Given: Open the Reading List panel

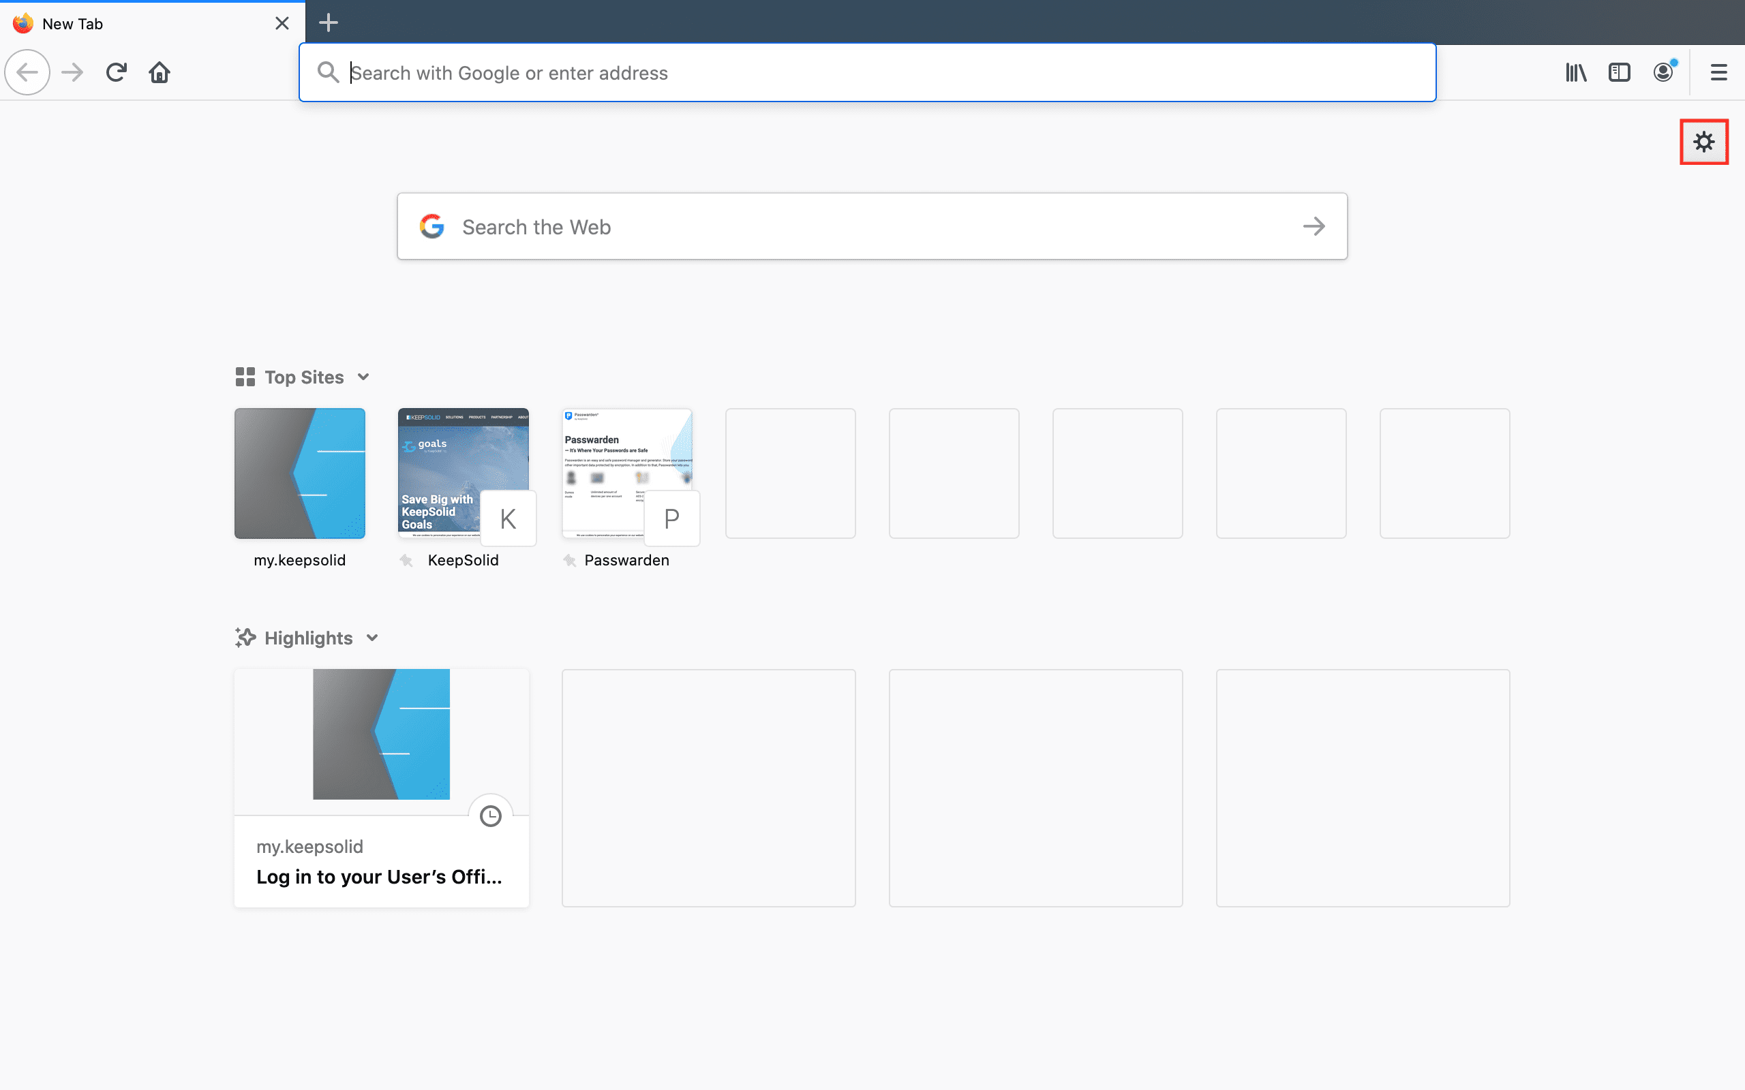Looking at the screenshot, I should [1574, 72].
